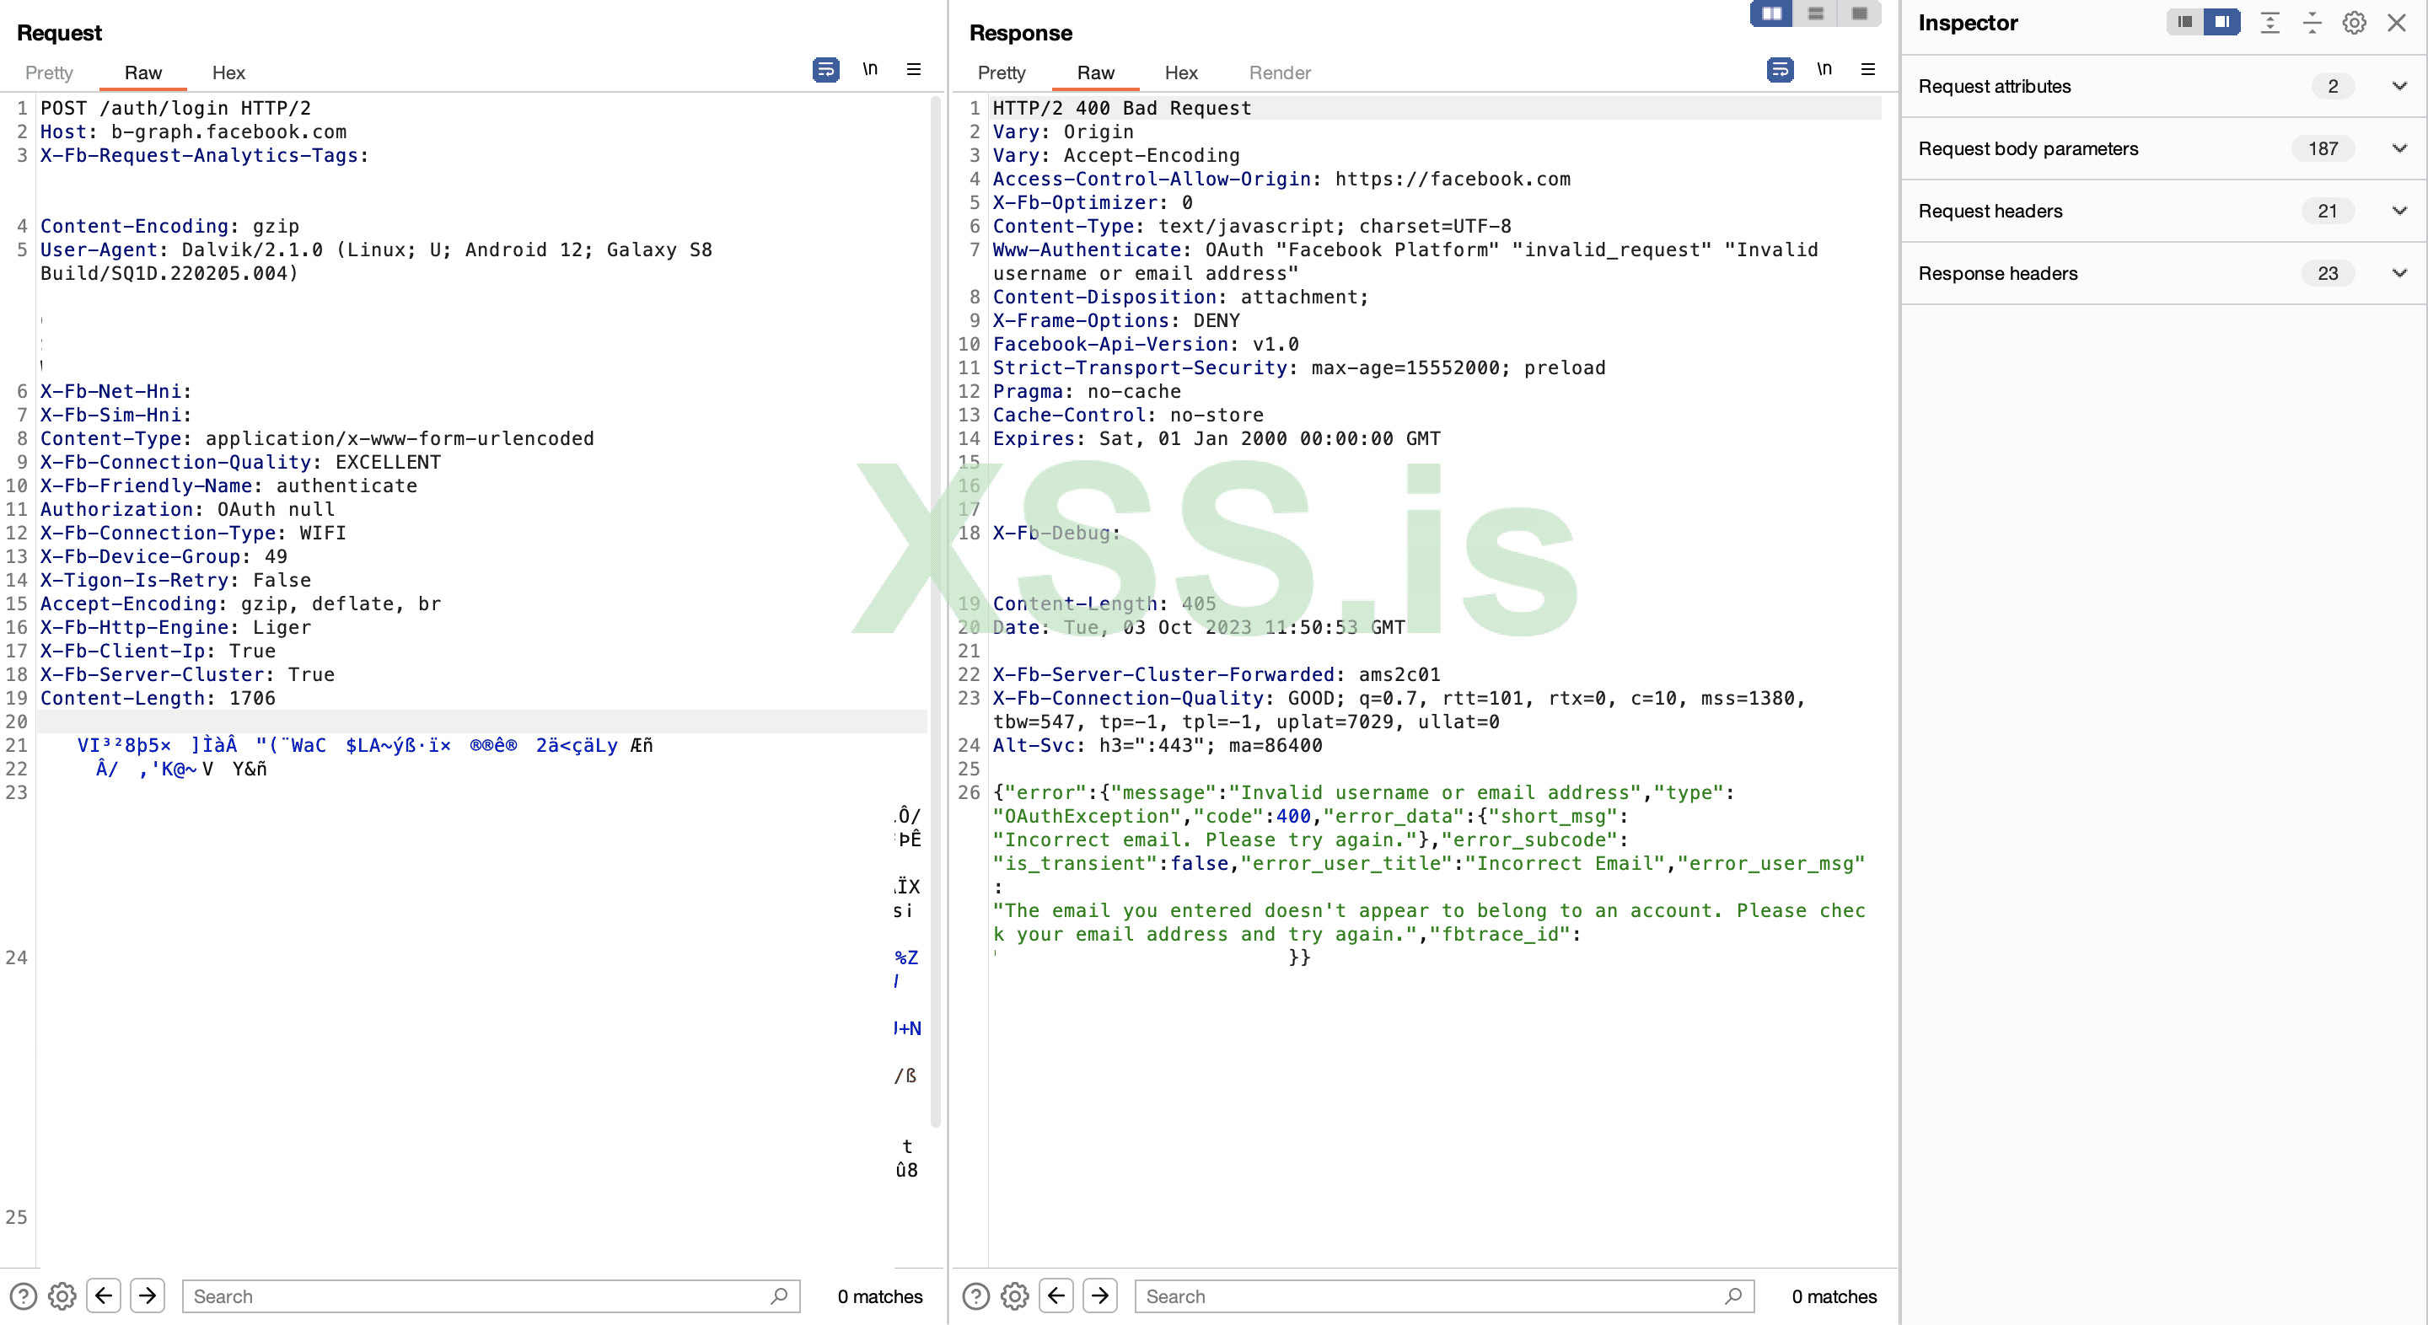Expand Request body parameters section
The width and height of the screenshot is (2428, 1325).
point(2398,148)
